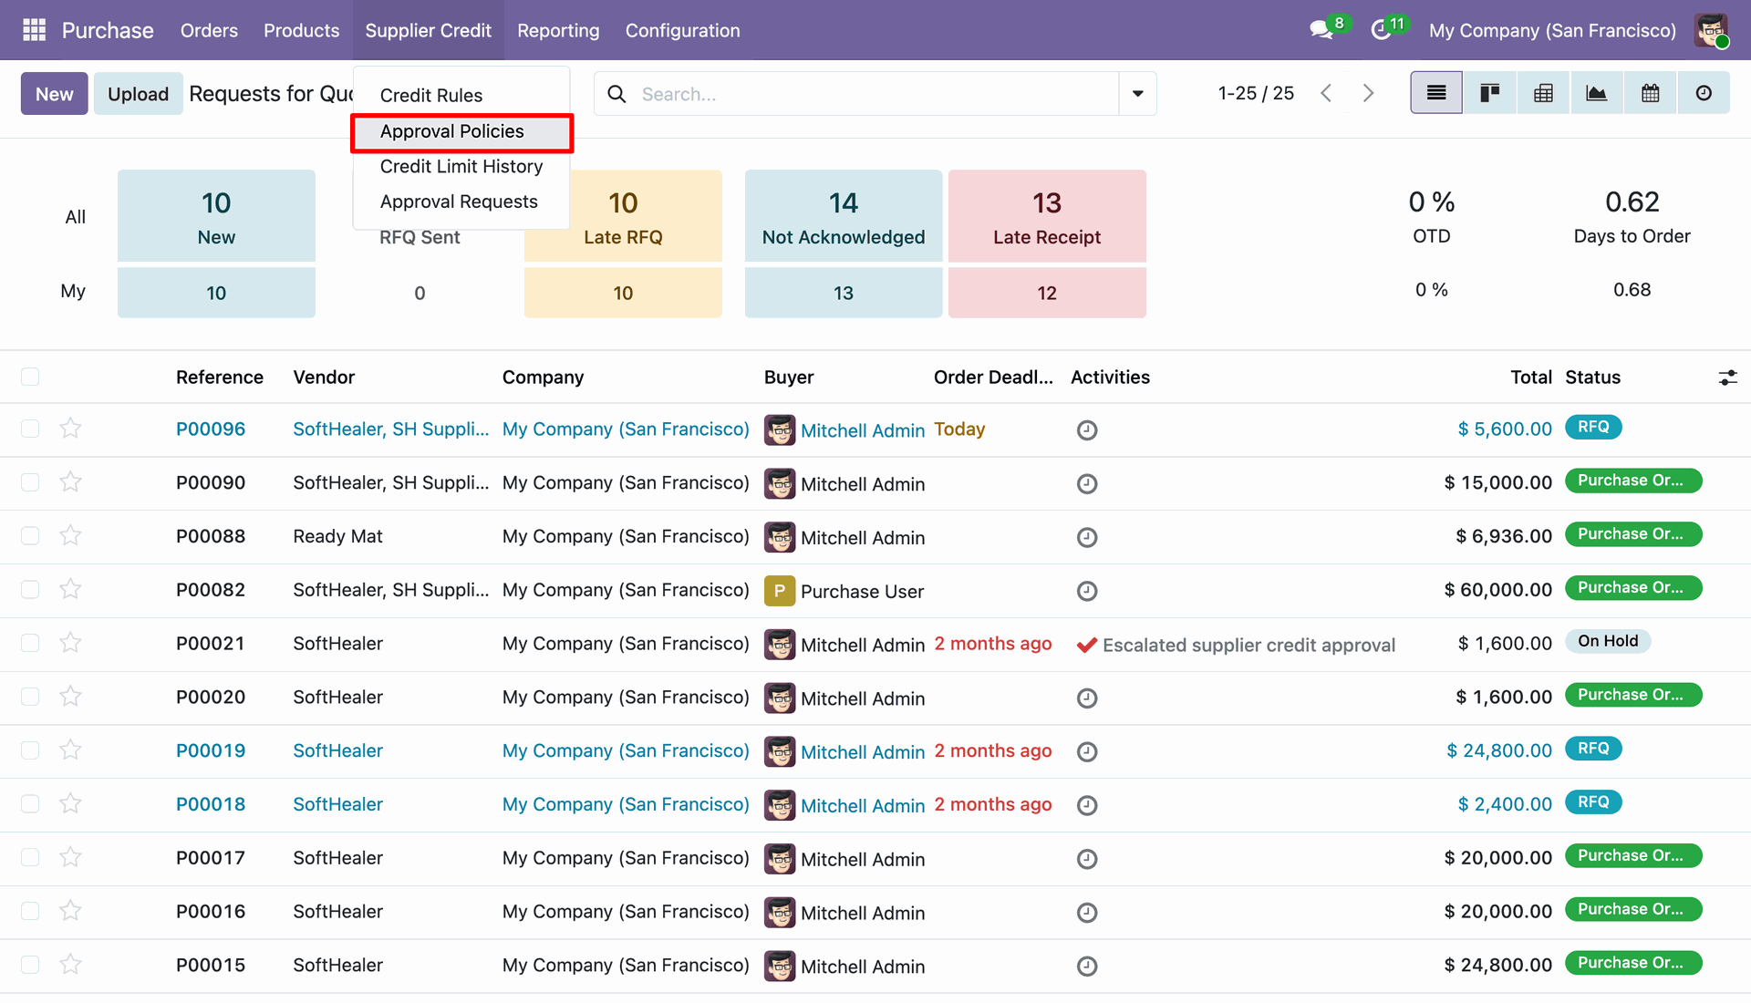
Task: Open the Configuration menu
Action: pyautogui.click(x=682, y=30)
